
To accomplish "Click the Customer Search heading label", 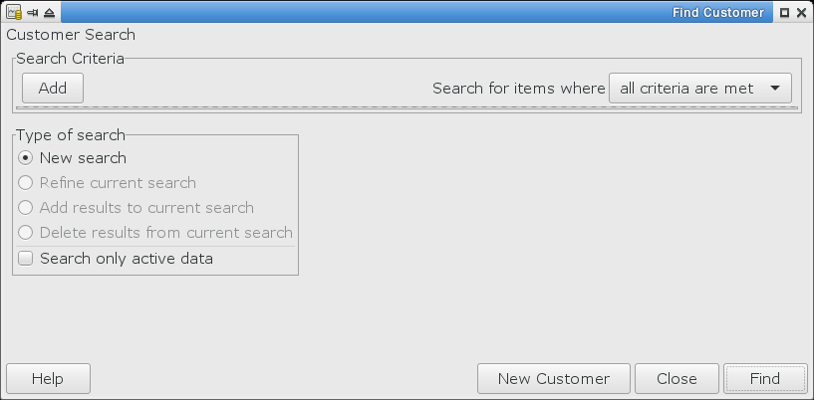I will coord(71,35).
